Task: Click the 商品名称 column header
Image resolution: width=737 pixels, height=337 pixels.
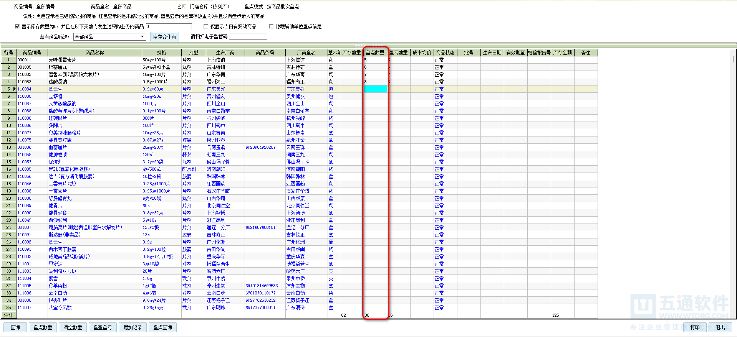Action: pos(95,53)
